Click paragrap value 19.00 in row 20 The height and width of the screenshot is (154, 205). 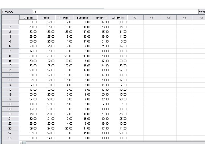[x=82, y=114]
